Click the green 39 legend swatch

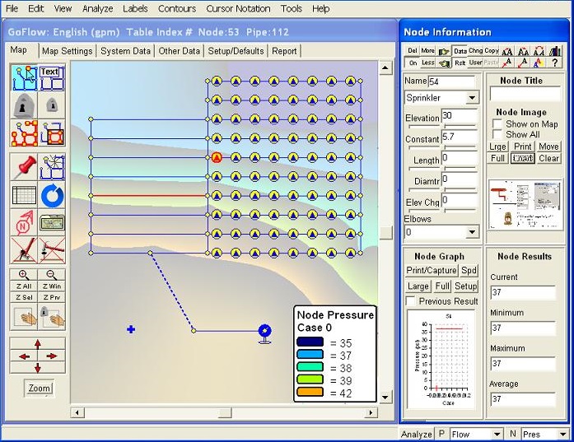(x=310, y=379)
